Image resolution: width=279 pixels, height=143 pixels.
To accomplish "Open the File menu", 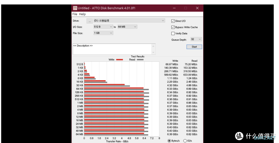I will pyautogui.click(x=75, y=14).
